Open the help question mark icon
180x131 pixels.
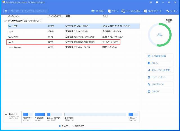pos(157,2)
